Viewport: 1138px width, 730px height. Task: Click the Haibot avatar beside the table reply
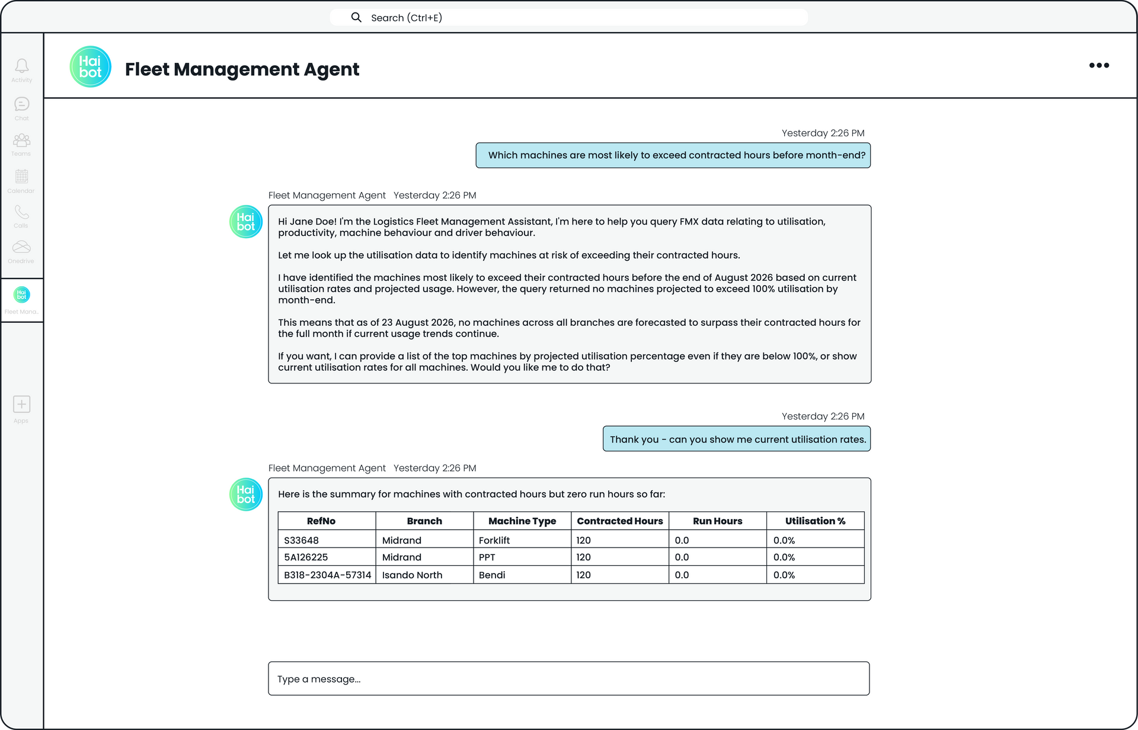246,494
